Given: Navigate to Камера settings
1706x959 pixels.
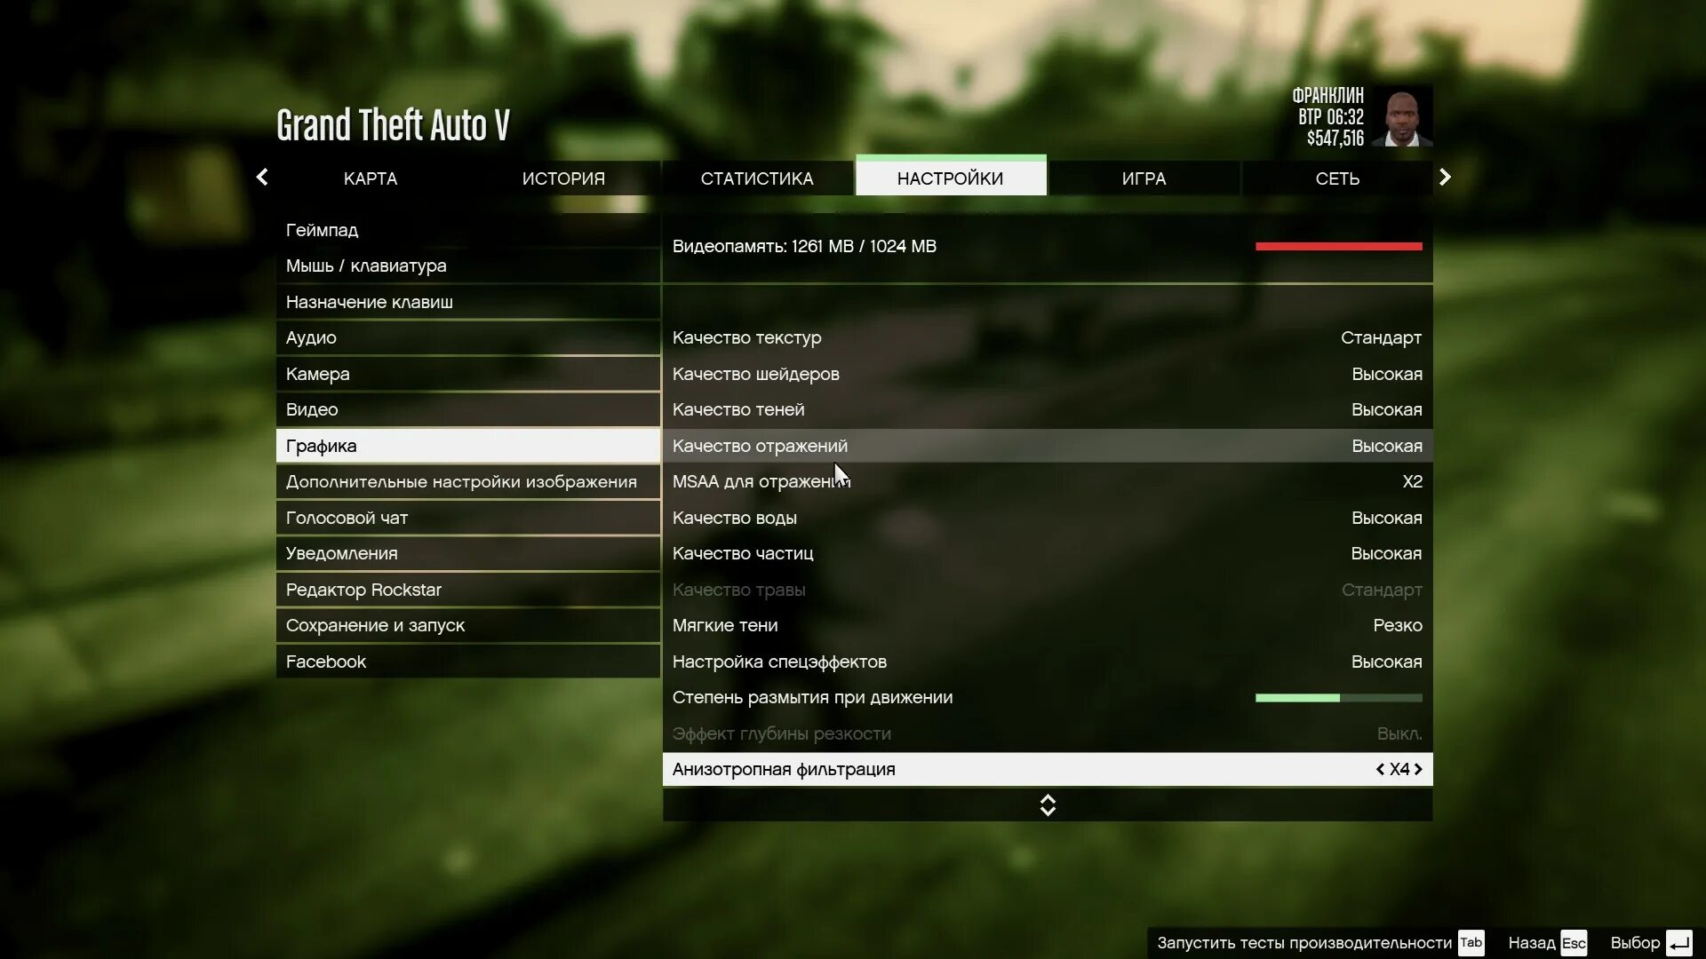Looking at the screenshot, I should [317, 372].
